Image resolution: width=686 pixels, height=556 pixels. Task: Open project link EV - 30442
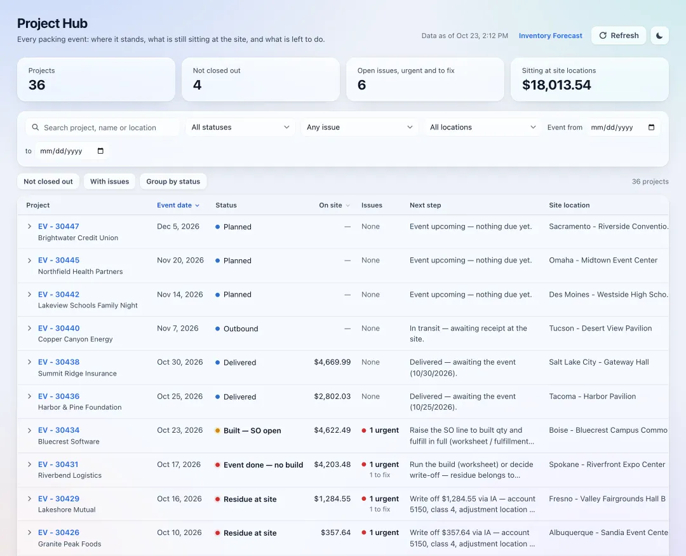point(58,294)
